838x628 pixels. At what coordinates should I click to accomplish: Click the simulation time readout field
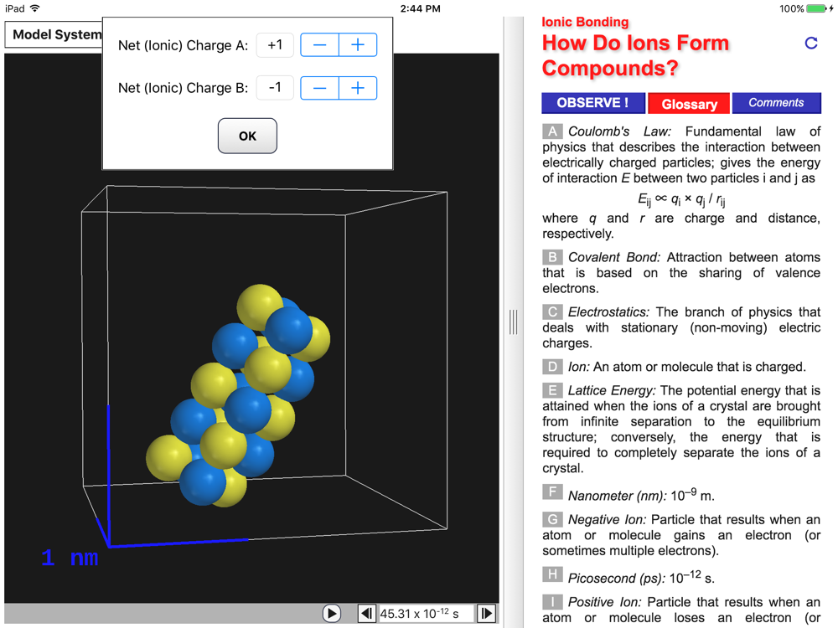point(426,614)
